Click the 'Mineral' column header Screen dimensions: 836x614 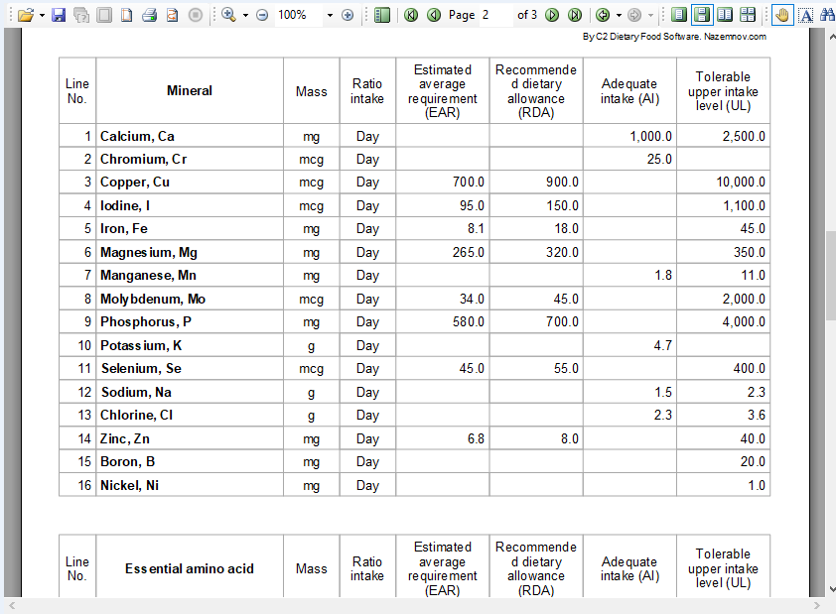(190, 90)
